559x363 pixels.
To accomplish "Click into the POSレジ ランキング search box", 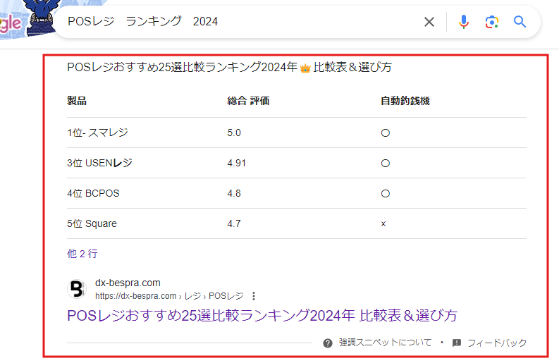I will (x=240, y=22).
